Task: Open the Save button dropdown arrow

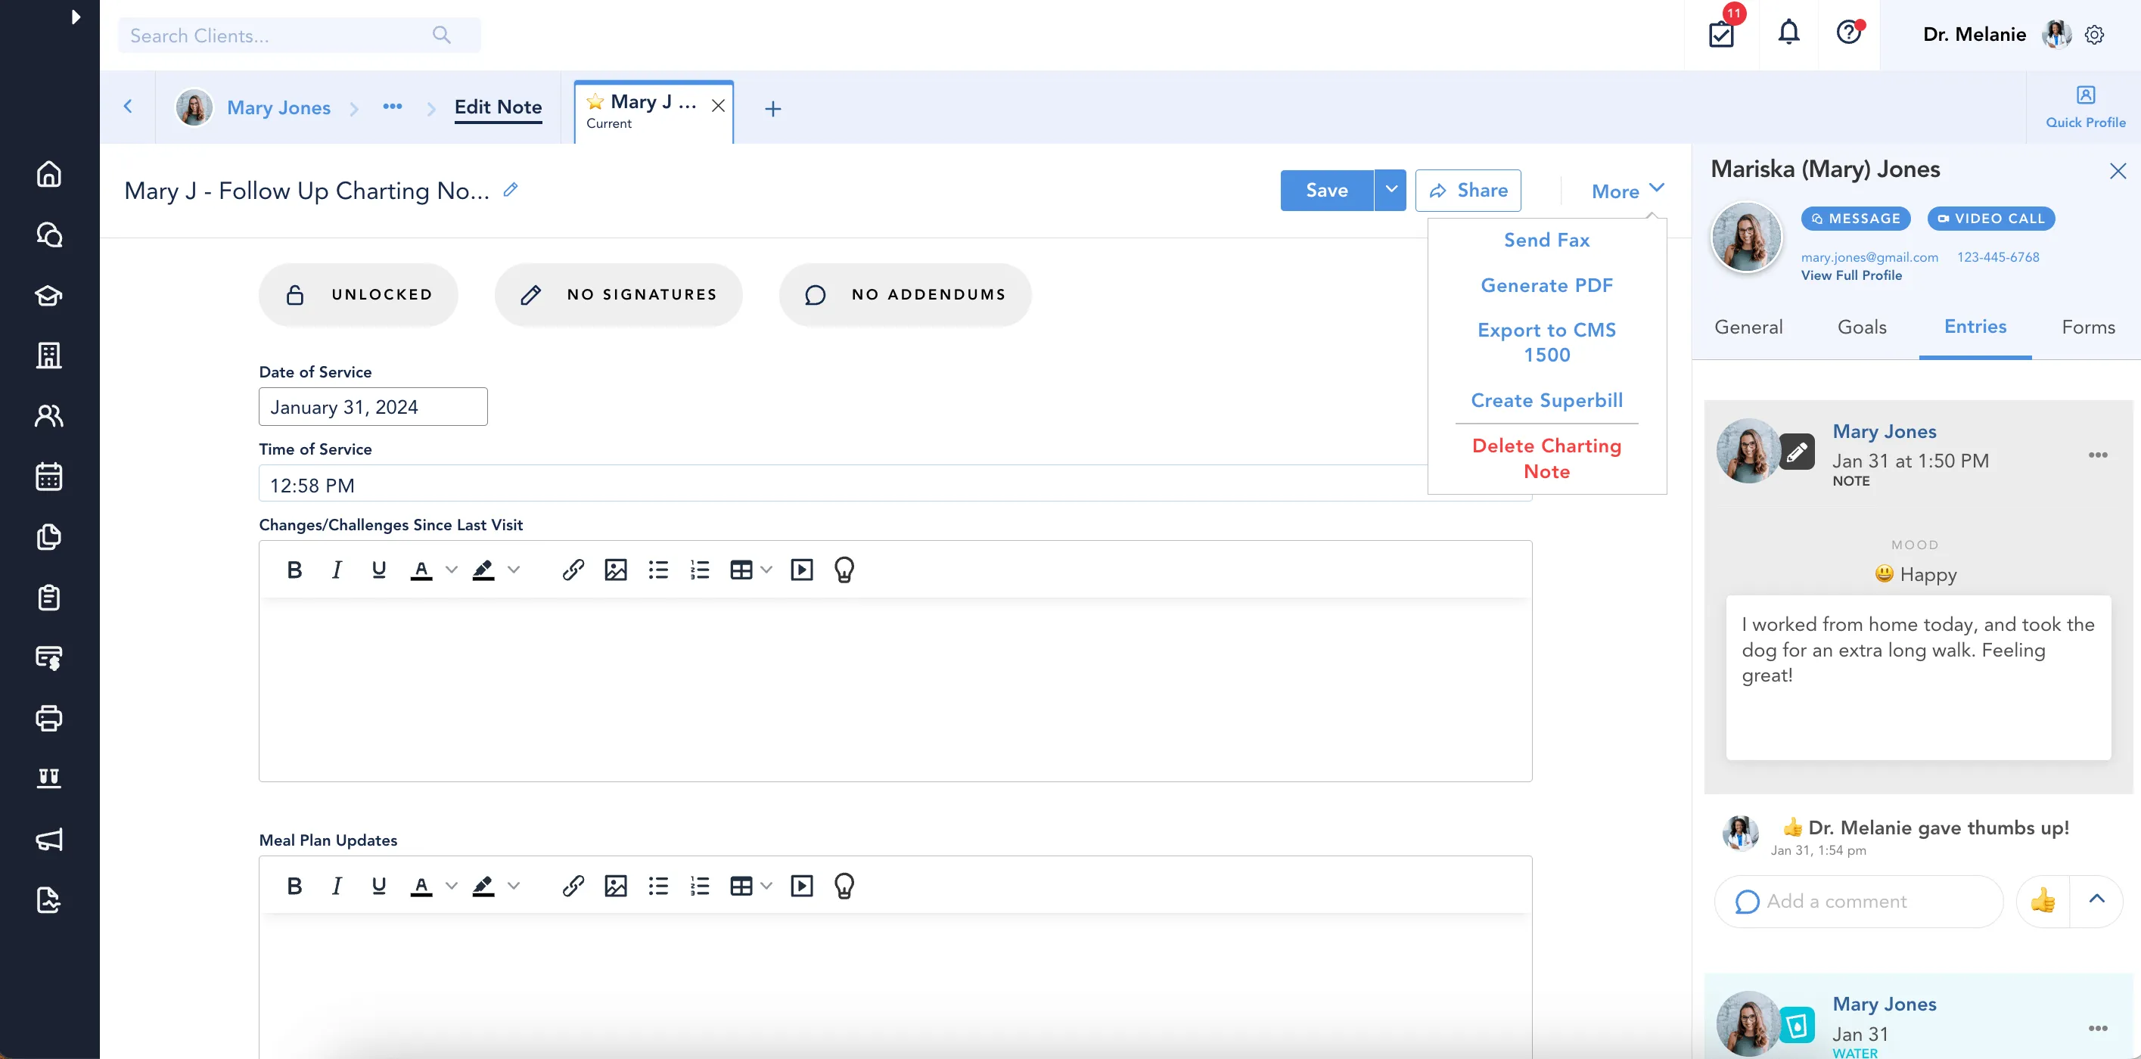Action: [1390, 190]
